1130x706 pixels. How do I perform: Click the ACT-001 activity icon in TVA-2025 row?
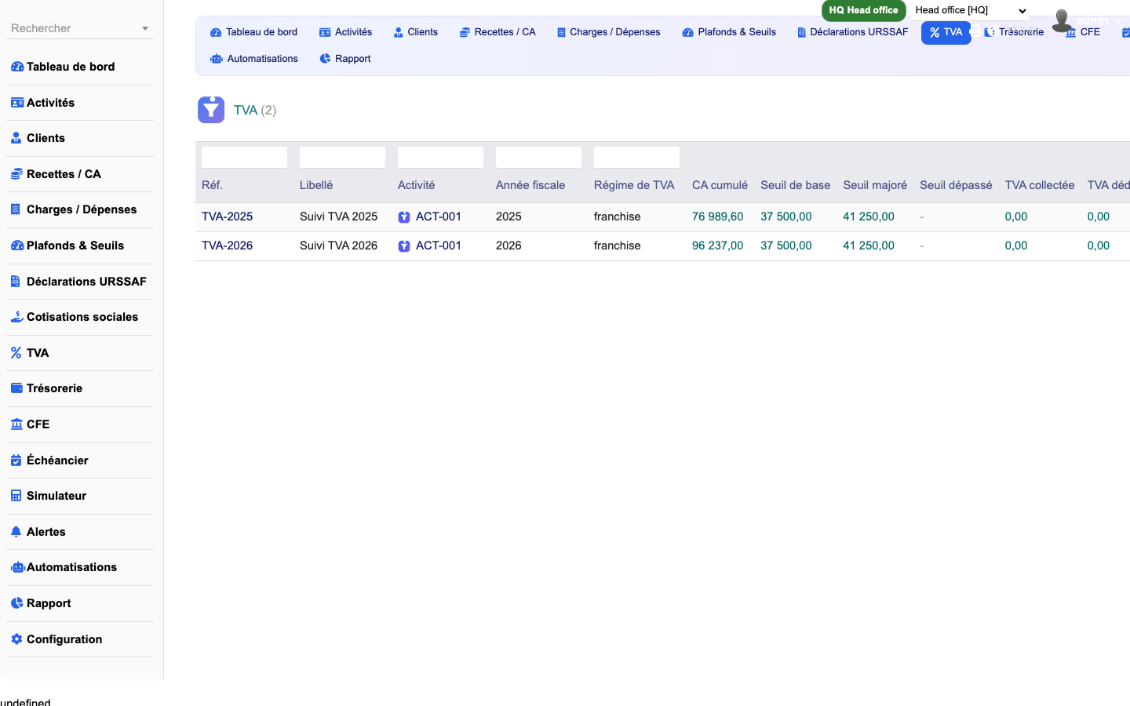[x=404, y=217]
